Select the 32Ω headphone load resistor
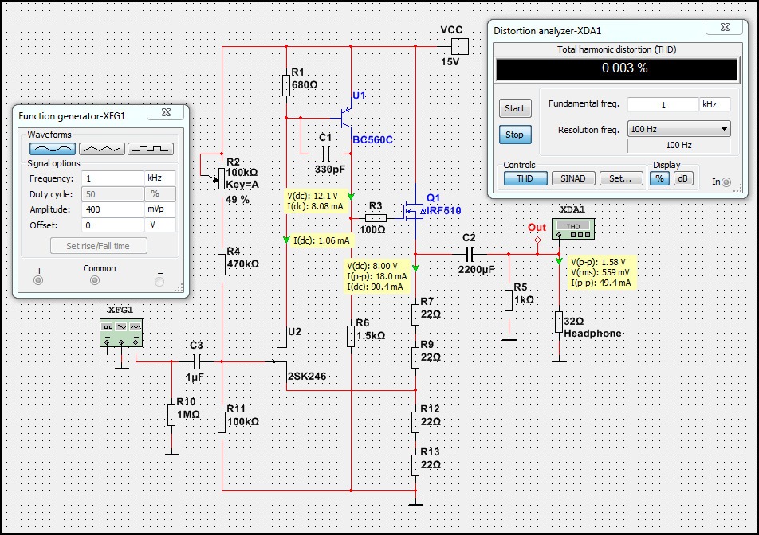 (559, 322)
